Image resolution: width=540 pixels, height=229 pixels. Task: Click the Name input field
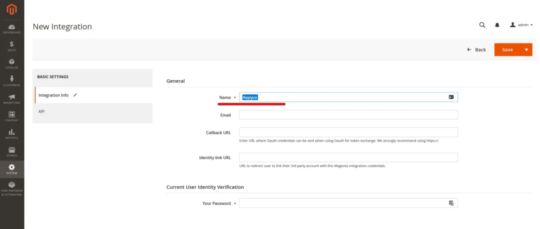[348, 97]
